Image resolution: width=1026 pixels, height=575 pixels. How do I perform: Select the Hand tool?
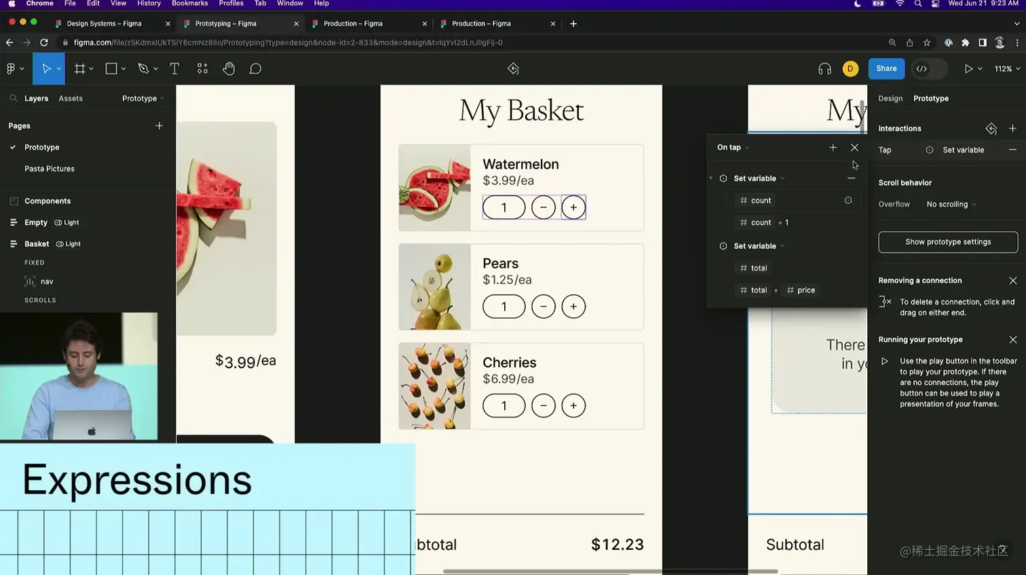click(x=229, y=68)
